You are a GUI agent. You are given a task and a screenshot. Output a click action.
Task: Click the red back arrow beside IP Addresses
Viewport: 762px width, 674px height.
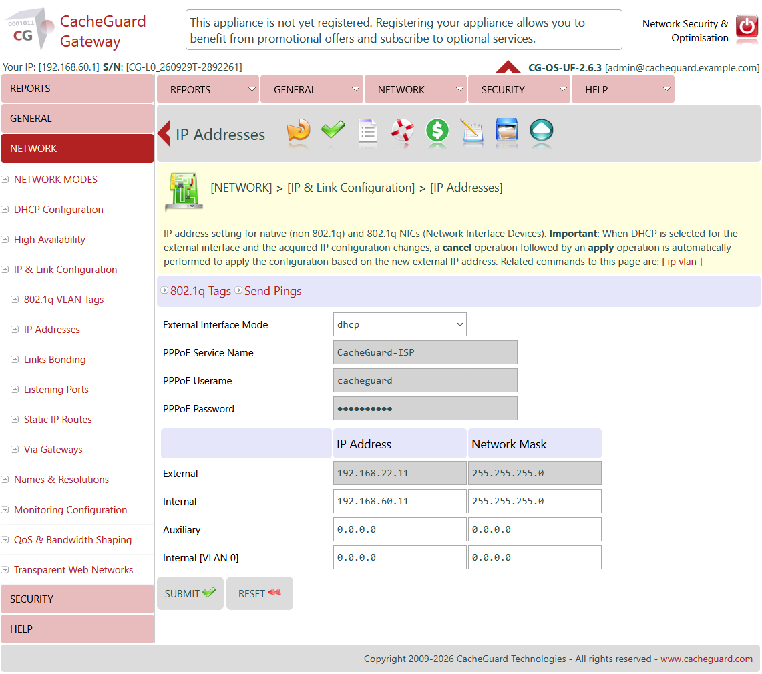point(165,133)
